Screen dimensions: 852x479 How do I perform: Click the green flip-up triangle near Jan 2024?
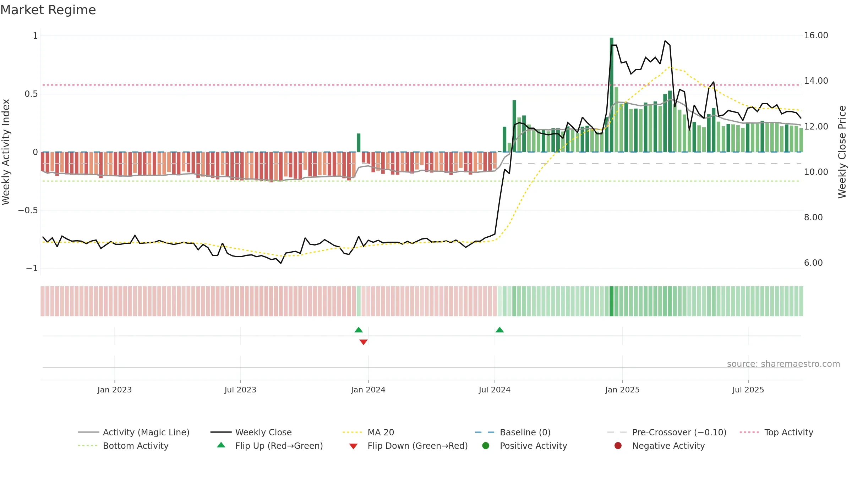point(359,330)
